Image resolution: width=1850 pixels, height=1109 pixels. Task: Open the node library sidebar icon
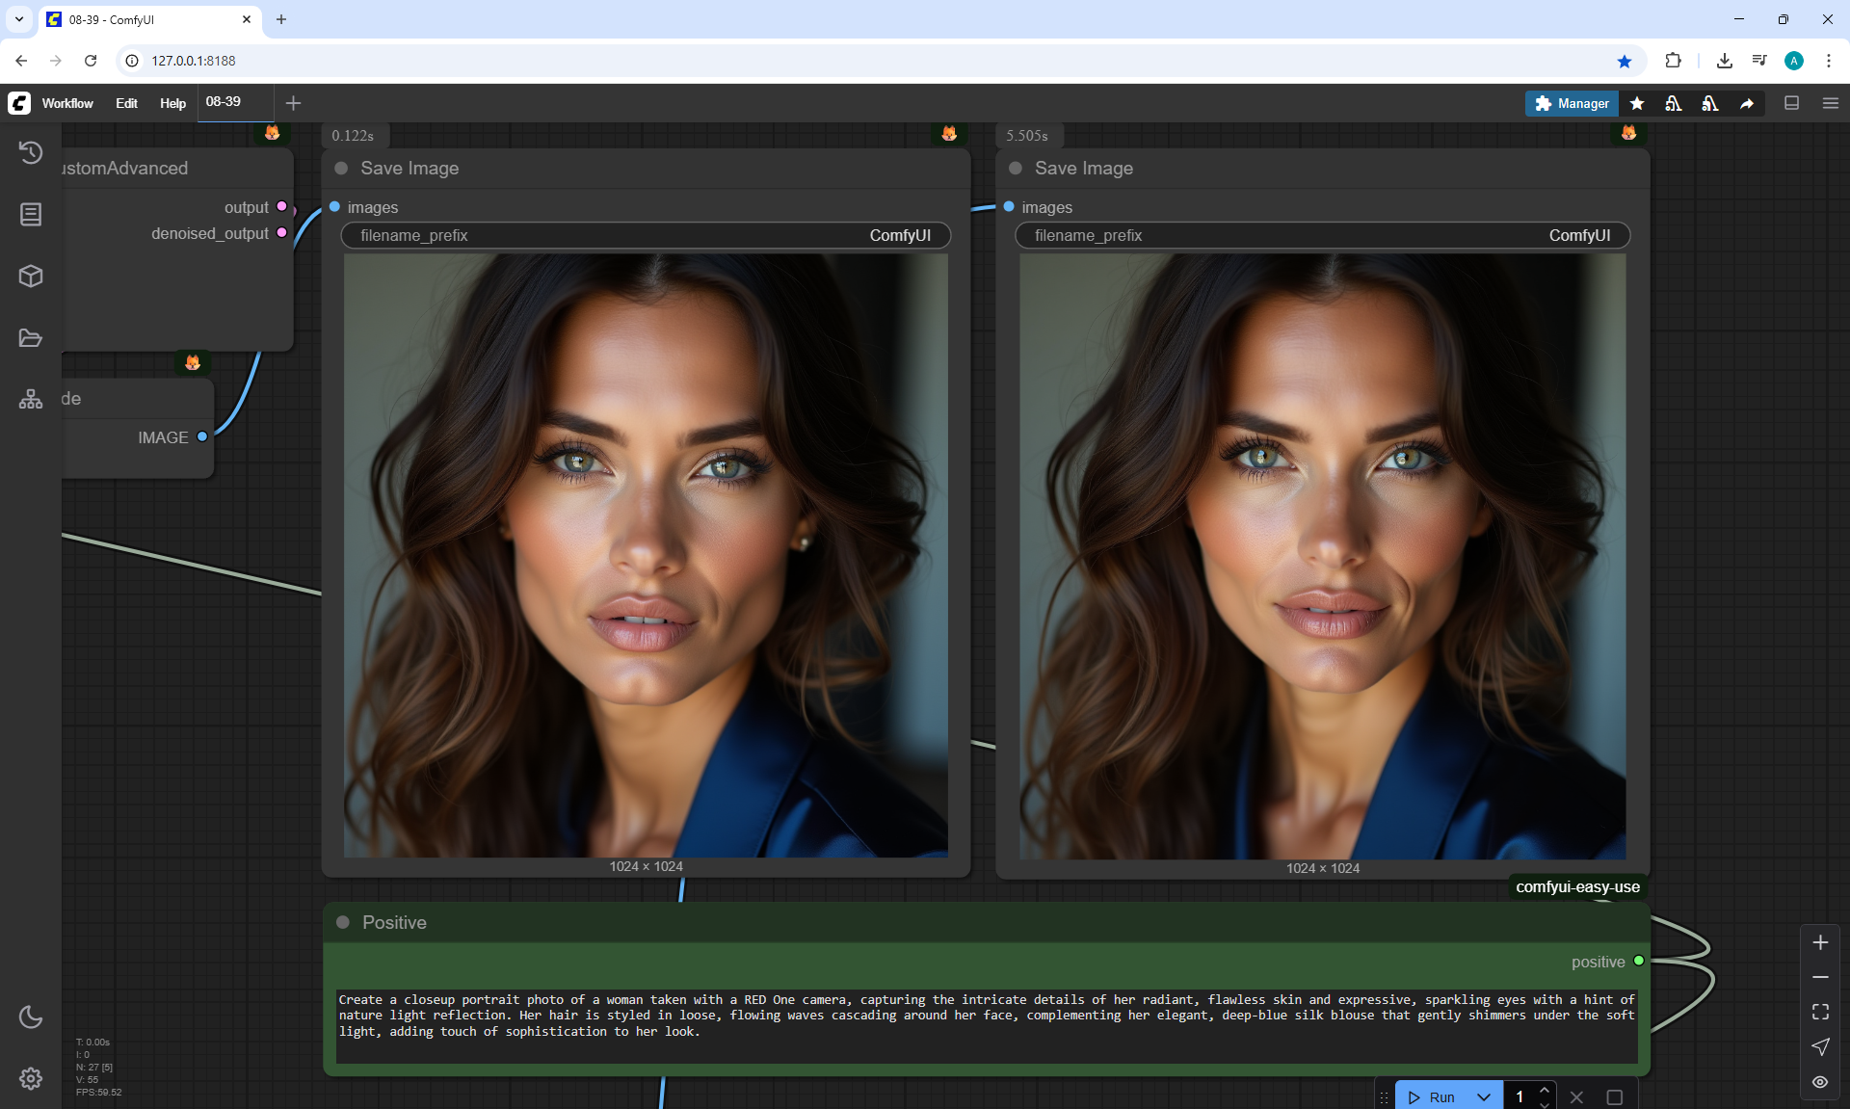pyautogui.click(x=31, y=214)
